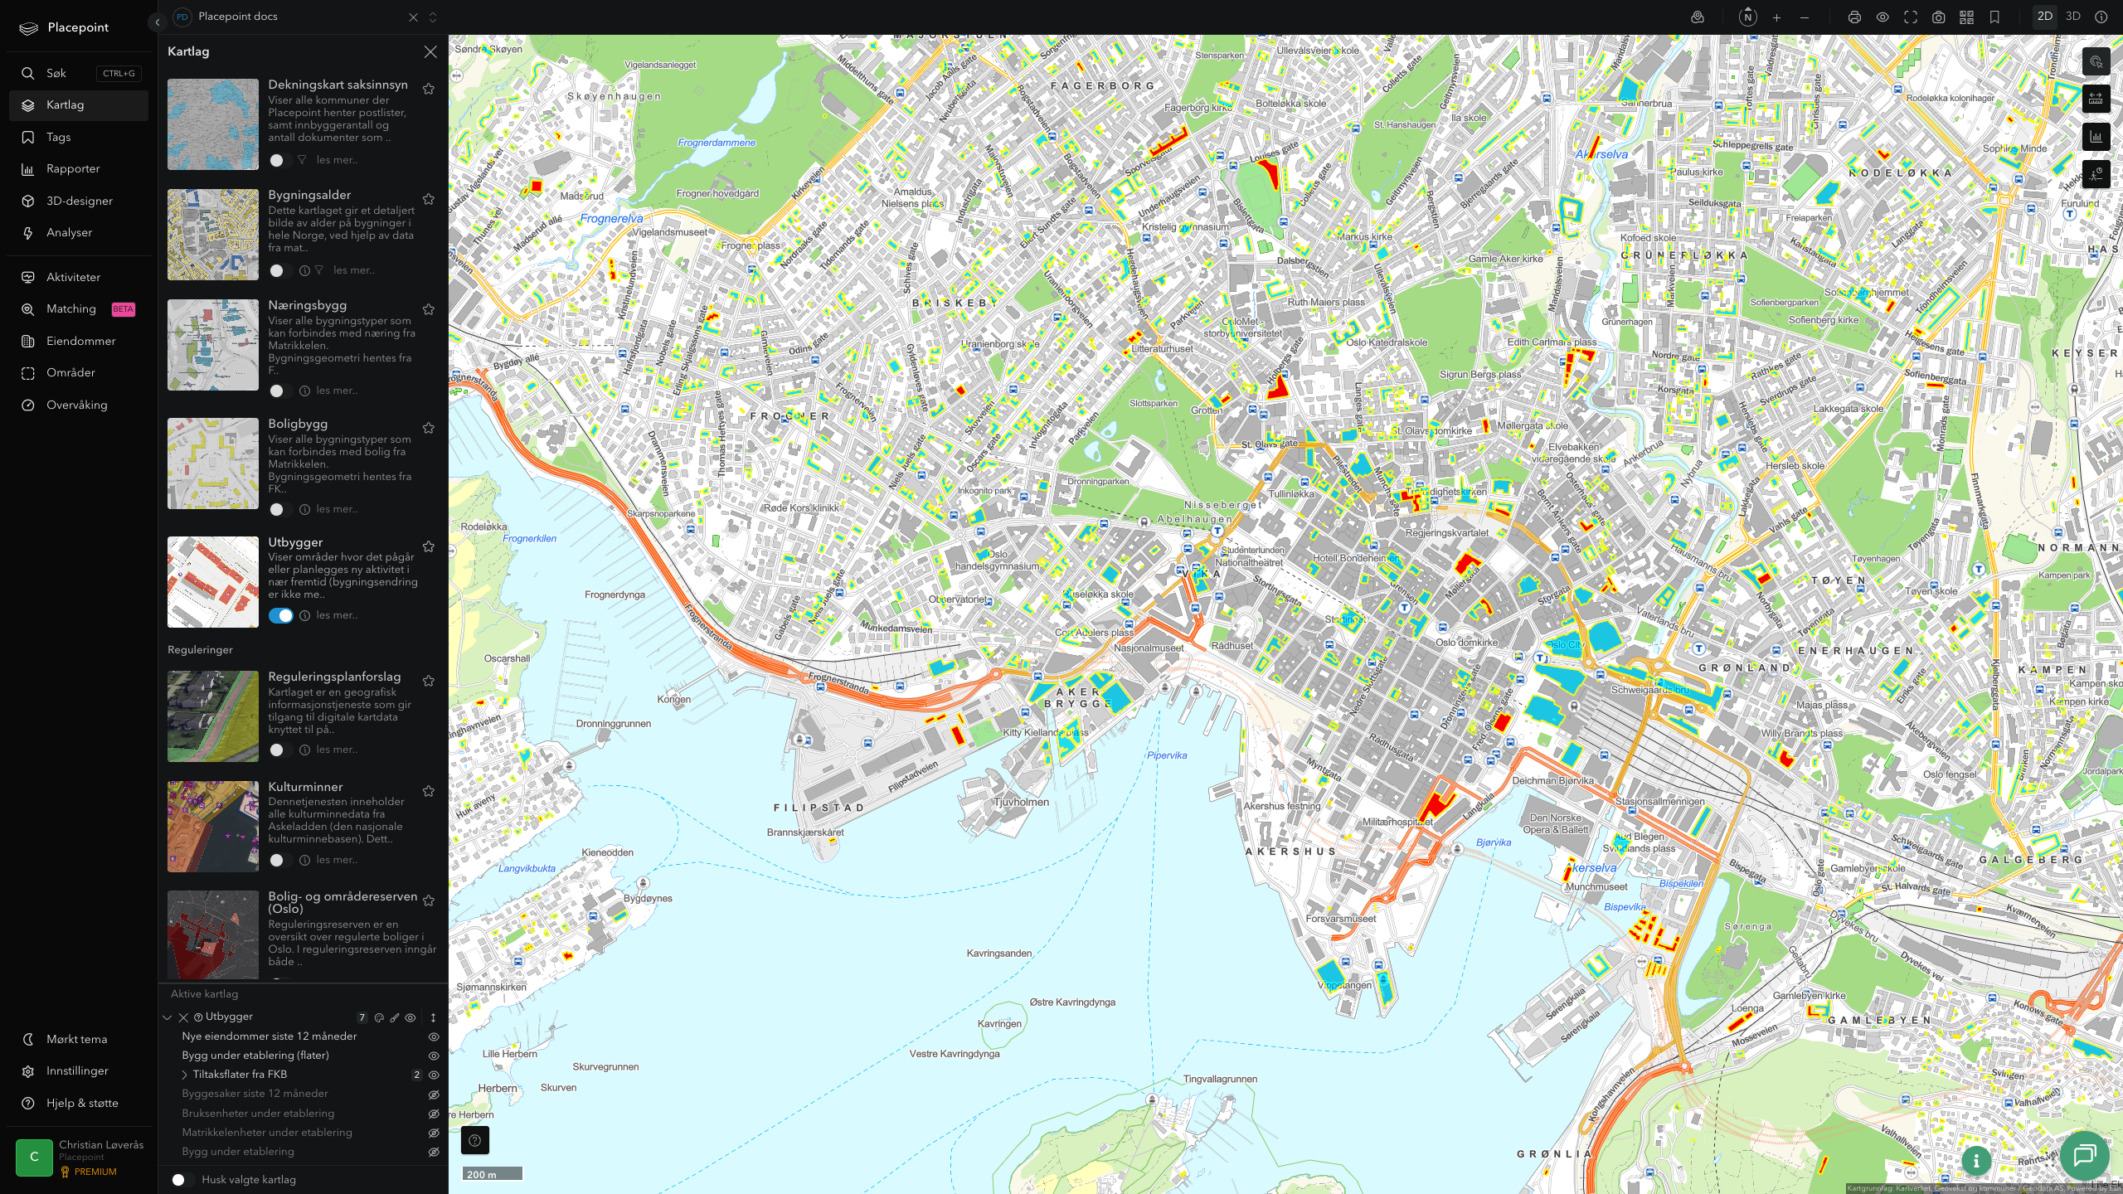
Task: Select Kartlag in the sidebar
Action: [79, 105]
